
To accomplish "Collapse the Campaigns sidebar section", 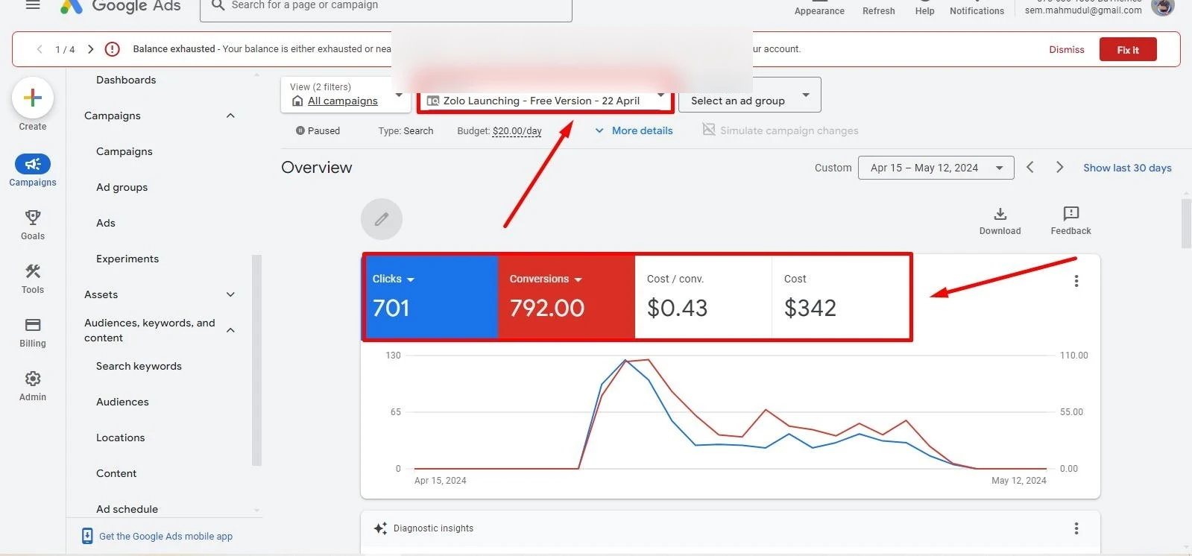I will coord(230,116).
